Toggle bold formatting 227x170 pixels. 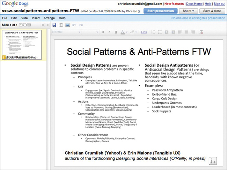(x=103, y=32)
